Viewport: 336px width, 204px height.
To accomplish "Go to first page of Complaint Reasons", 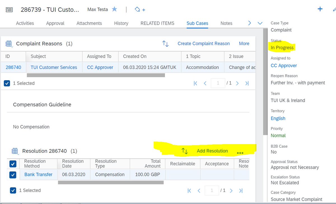I will coord(195,83).
